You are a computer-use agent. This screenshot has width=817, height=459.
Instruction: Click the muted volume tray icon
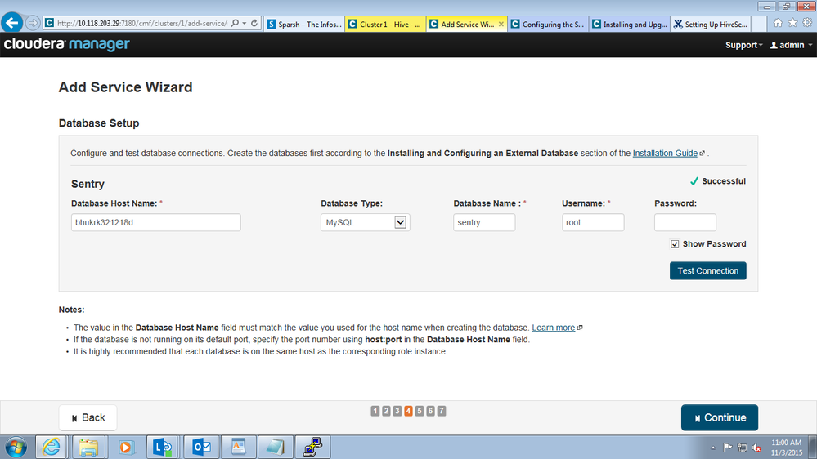coord(757,448)
